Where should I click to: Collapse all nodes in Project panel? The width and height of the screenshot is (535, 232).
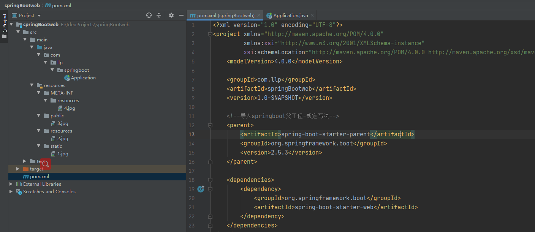pos(159,15)
